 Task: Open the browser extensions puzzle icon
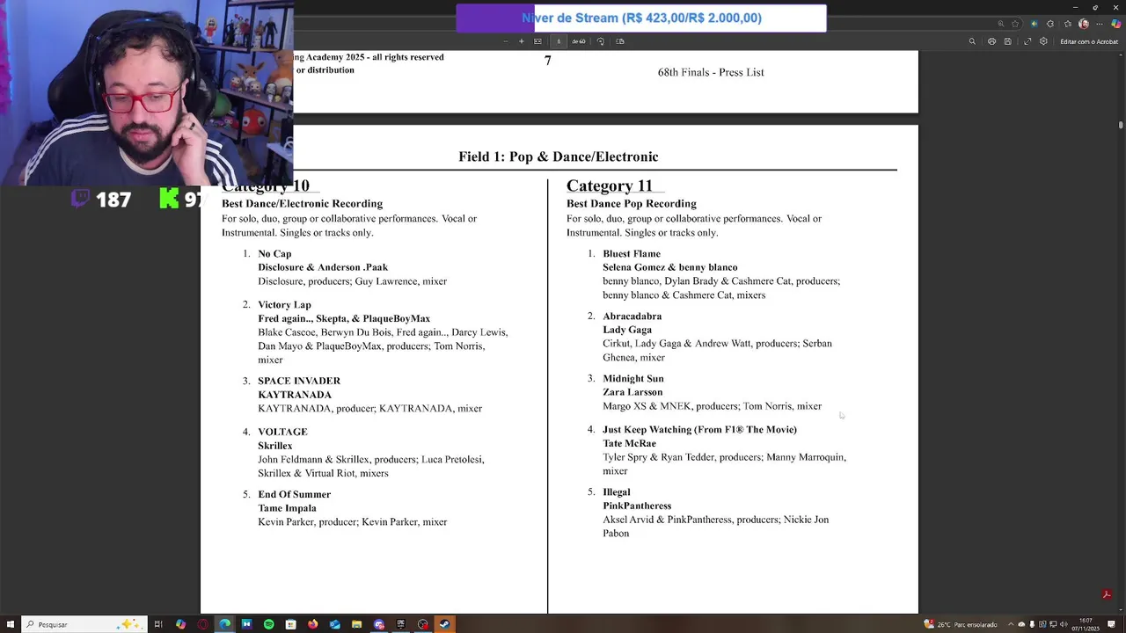click(x=1050, y=24)
